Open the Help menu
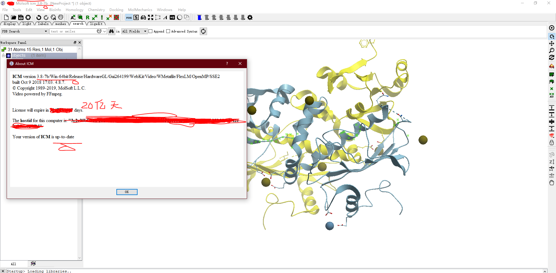This screenshot has height=273, width=556. [182, 10]
